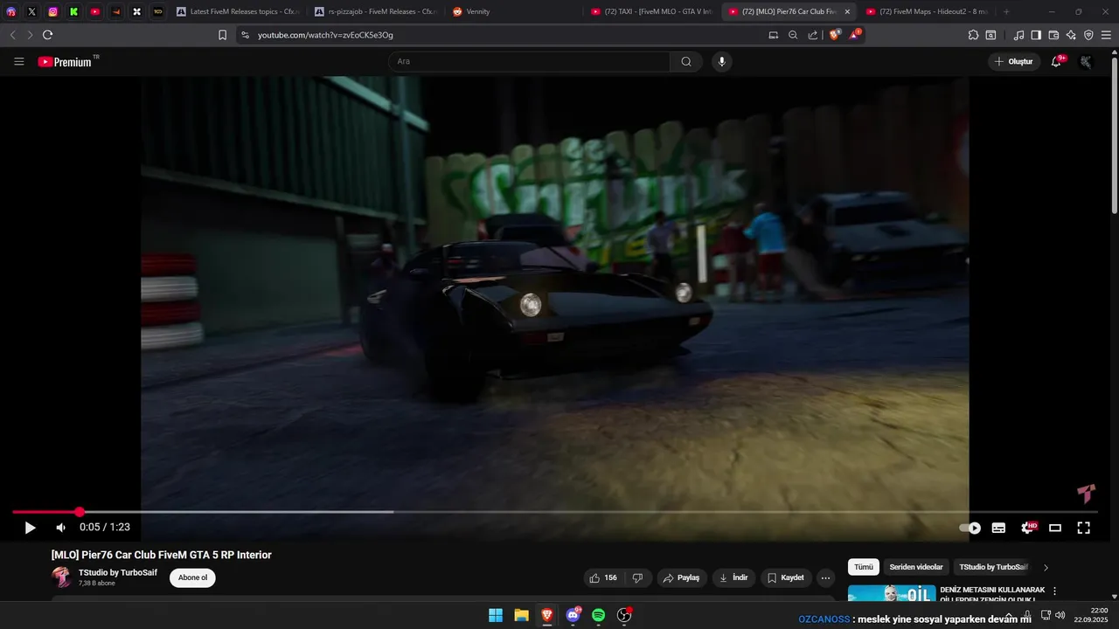Open the DENİZ METASINI video thumbnail
Image resolution: width=1119 pixels, height=629 pixels.
coord(892,593)
